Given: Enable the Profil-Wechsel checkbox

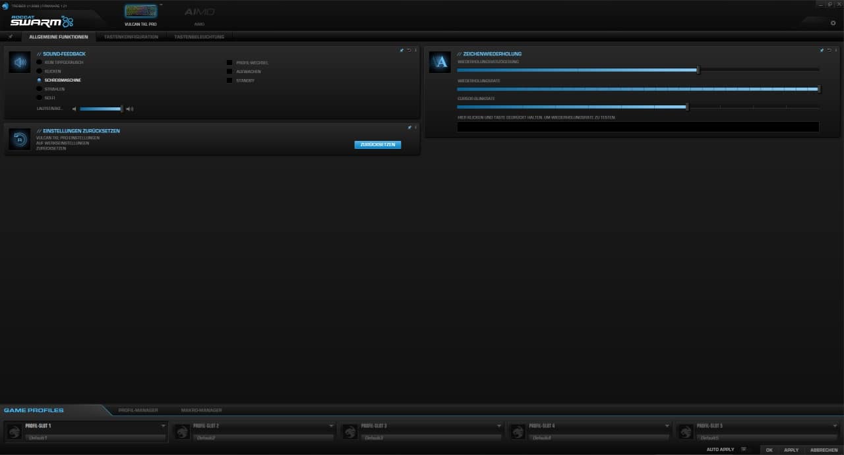Looking at the screenshot, I should coord(229,63).
